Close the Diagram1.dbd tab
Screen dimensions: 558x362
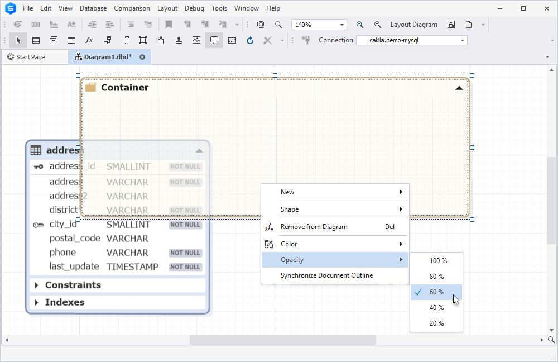[x=142, y=57]
